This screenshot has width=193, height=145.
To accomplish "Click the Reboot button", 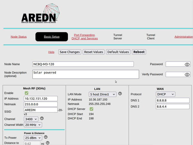I will pos(139,52).
